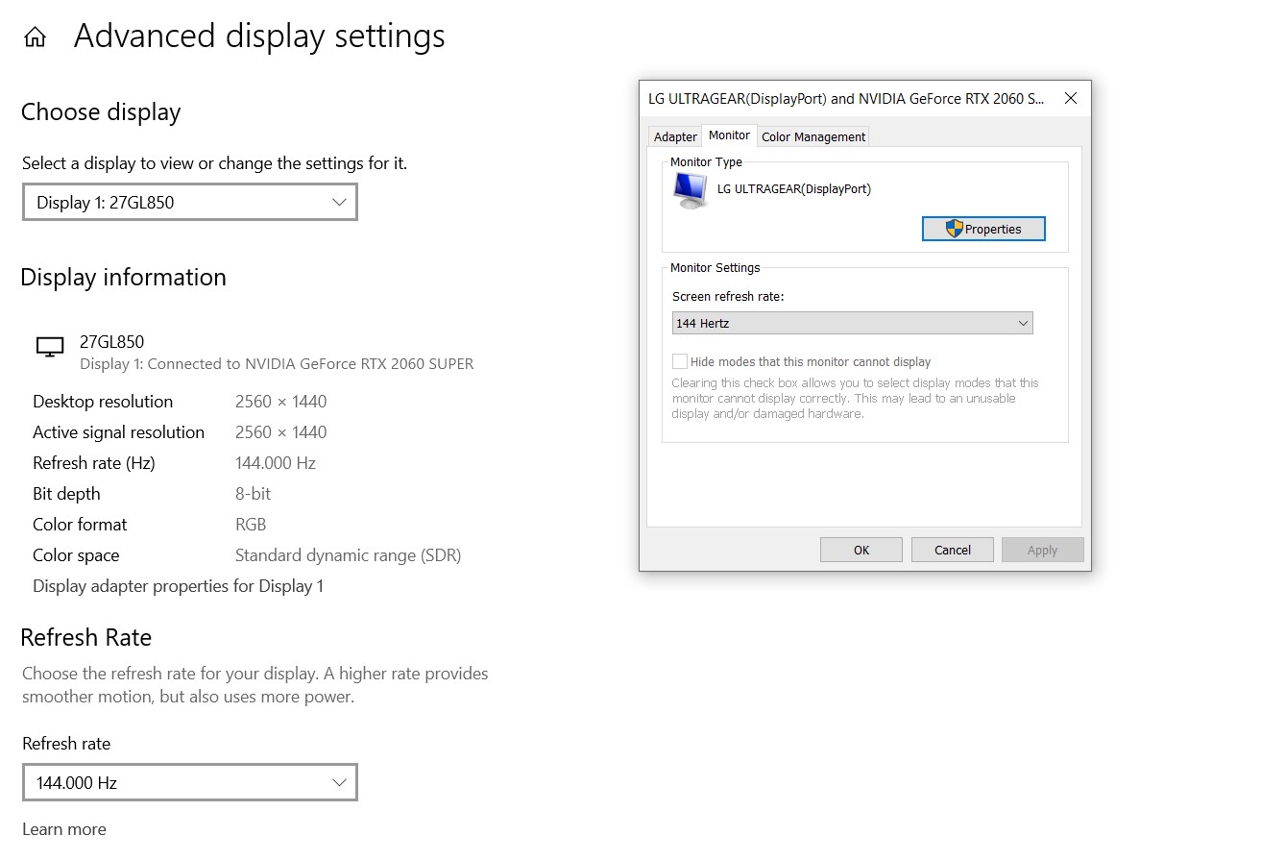Viewport: 1261px width, 860px height.
Task: Open the 144 Hertz screen refresh rate combo
Action: point(852,324)
